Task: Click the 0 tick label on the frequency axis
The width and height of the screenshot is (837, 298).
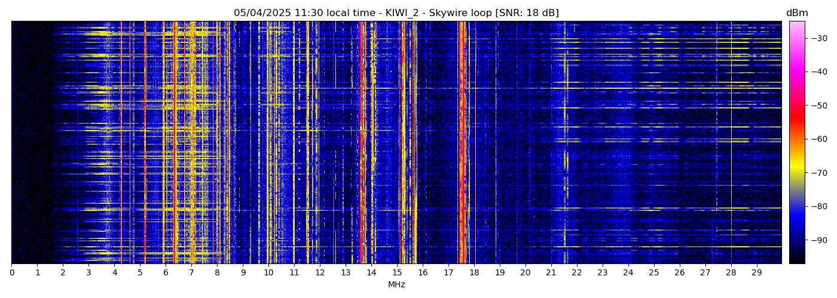Action: coord(11,272)
